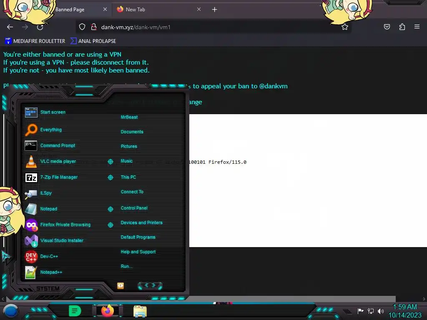The image size is (427, 320).
Task: Switch to the Banned Page tab
Action: pyautogui.click(x=70, y=10)
